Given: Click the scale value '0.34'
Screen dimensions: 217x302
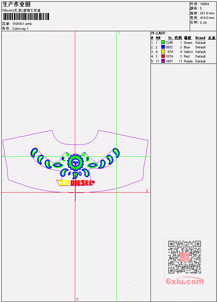Looking at the screenshot, I should tap(203, 22).
